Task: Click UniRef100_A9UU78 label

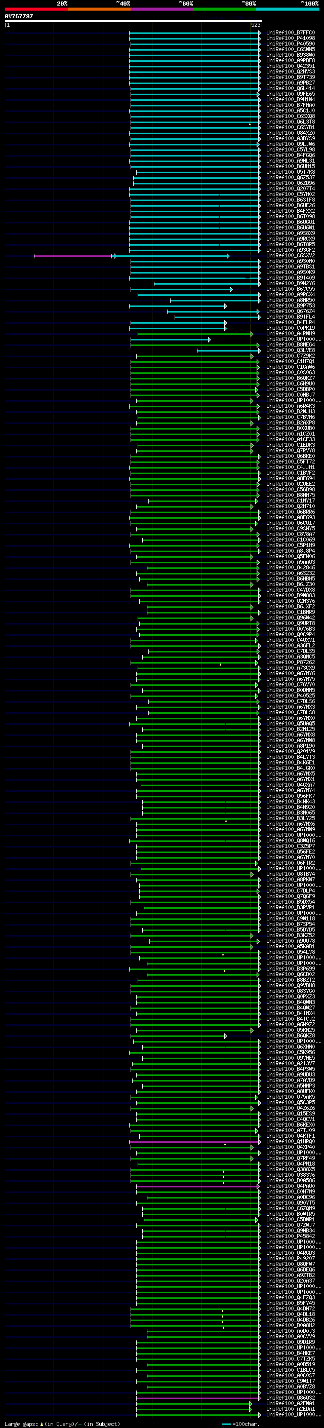Action: tap(291, 941)
